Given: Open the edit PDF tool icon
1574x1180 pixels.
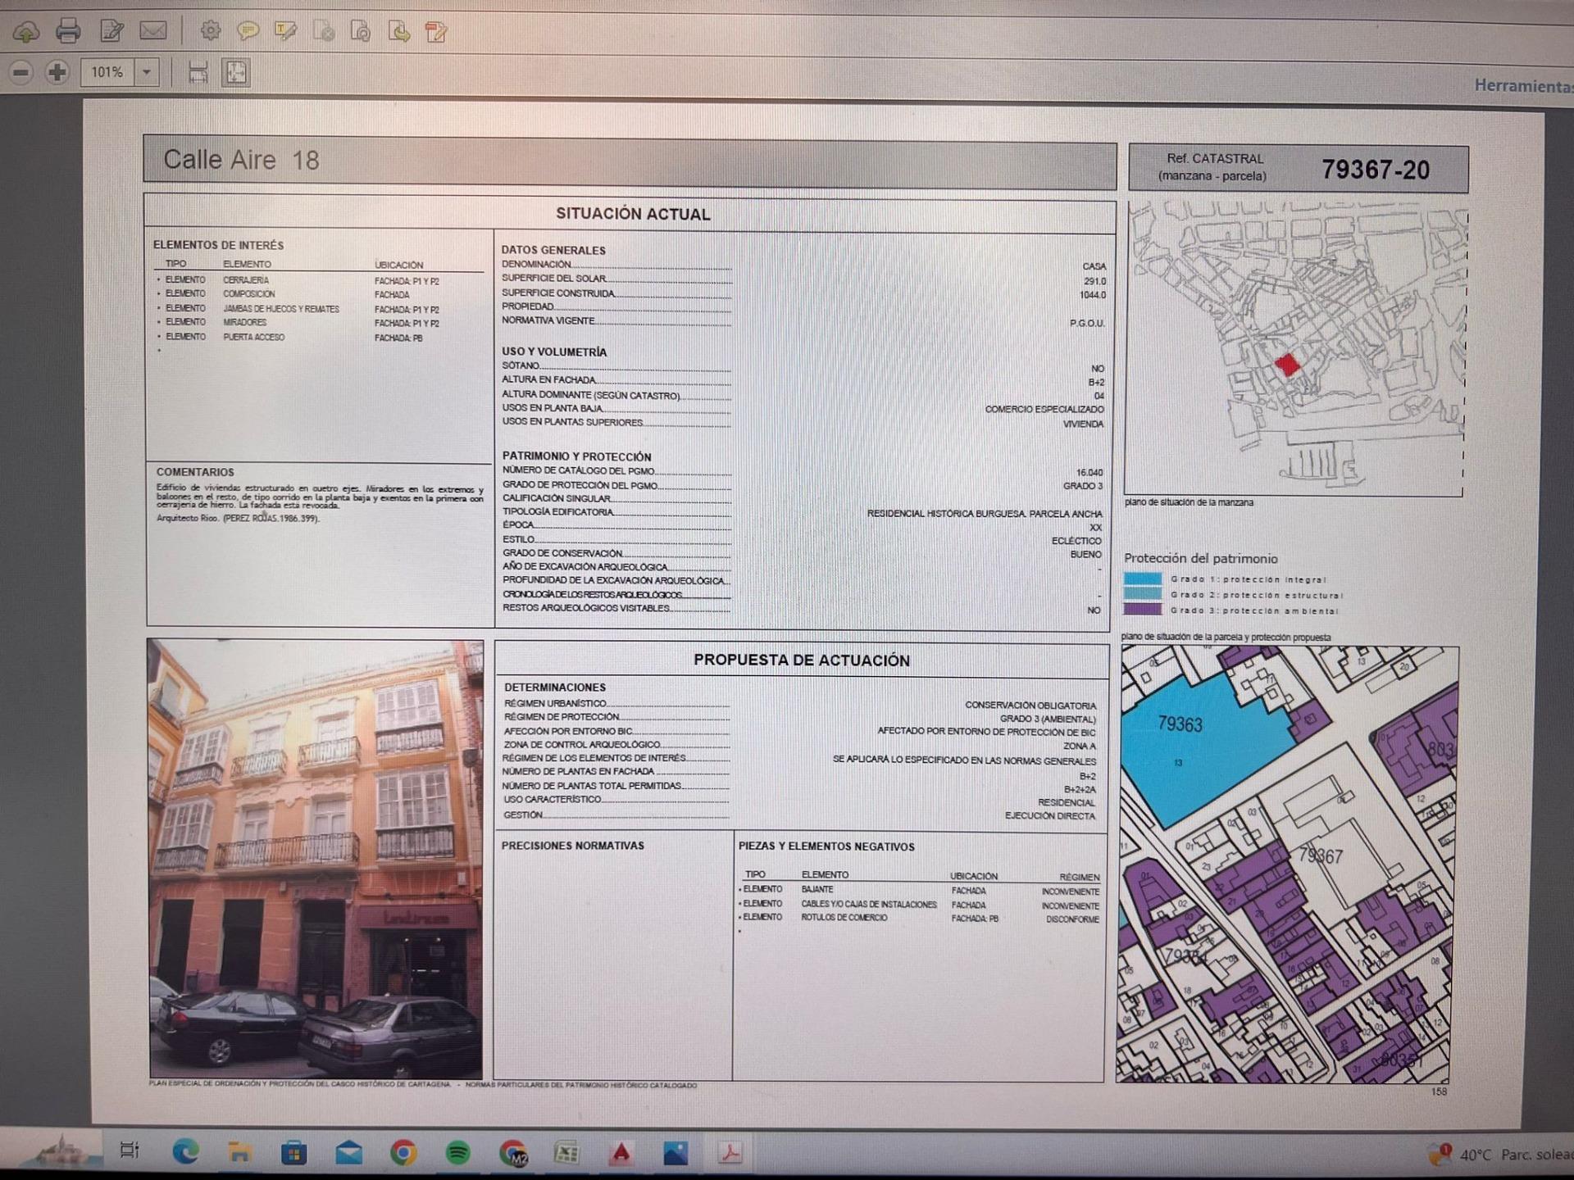Looking at the screenshot, I should click(x=436, y=32).
